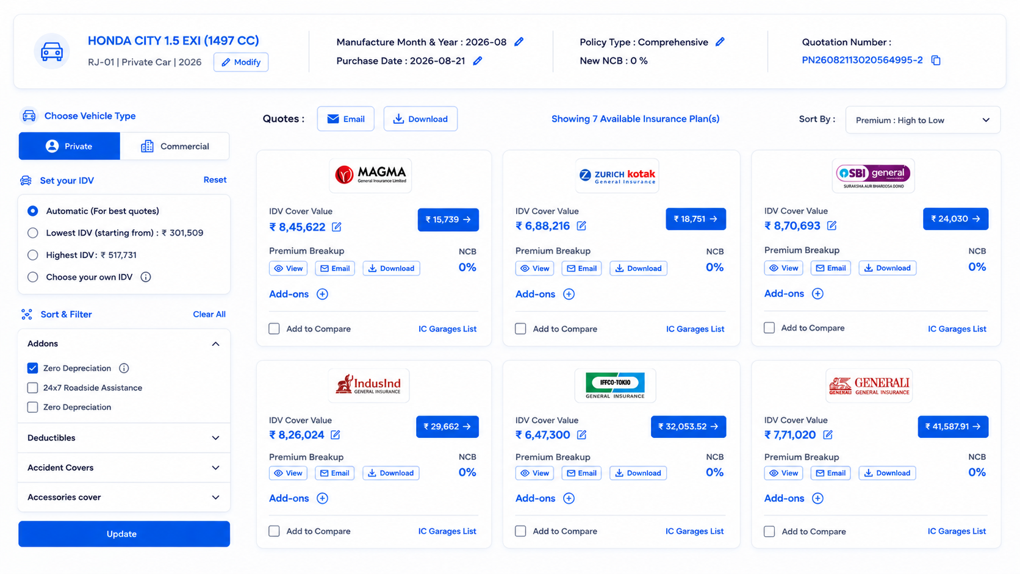Tick Add to Compare for Generali
This screenshot has height=574, width=1020.
click(770, 531)
